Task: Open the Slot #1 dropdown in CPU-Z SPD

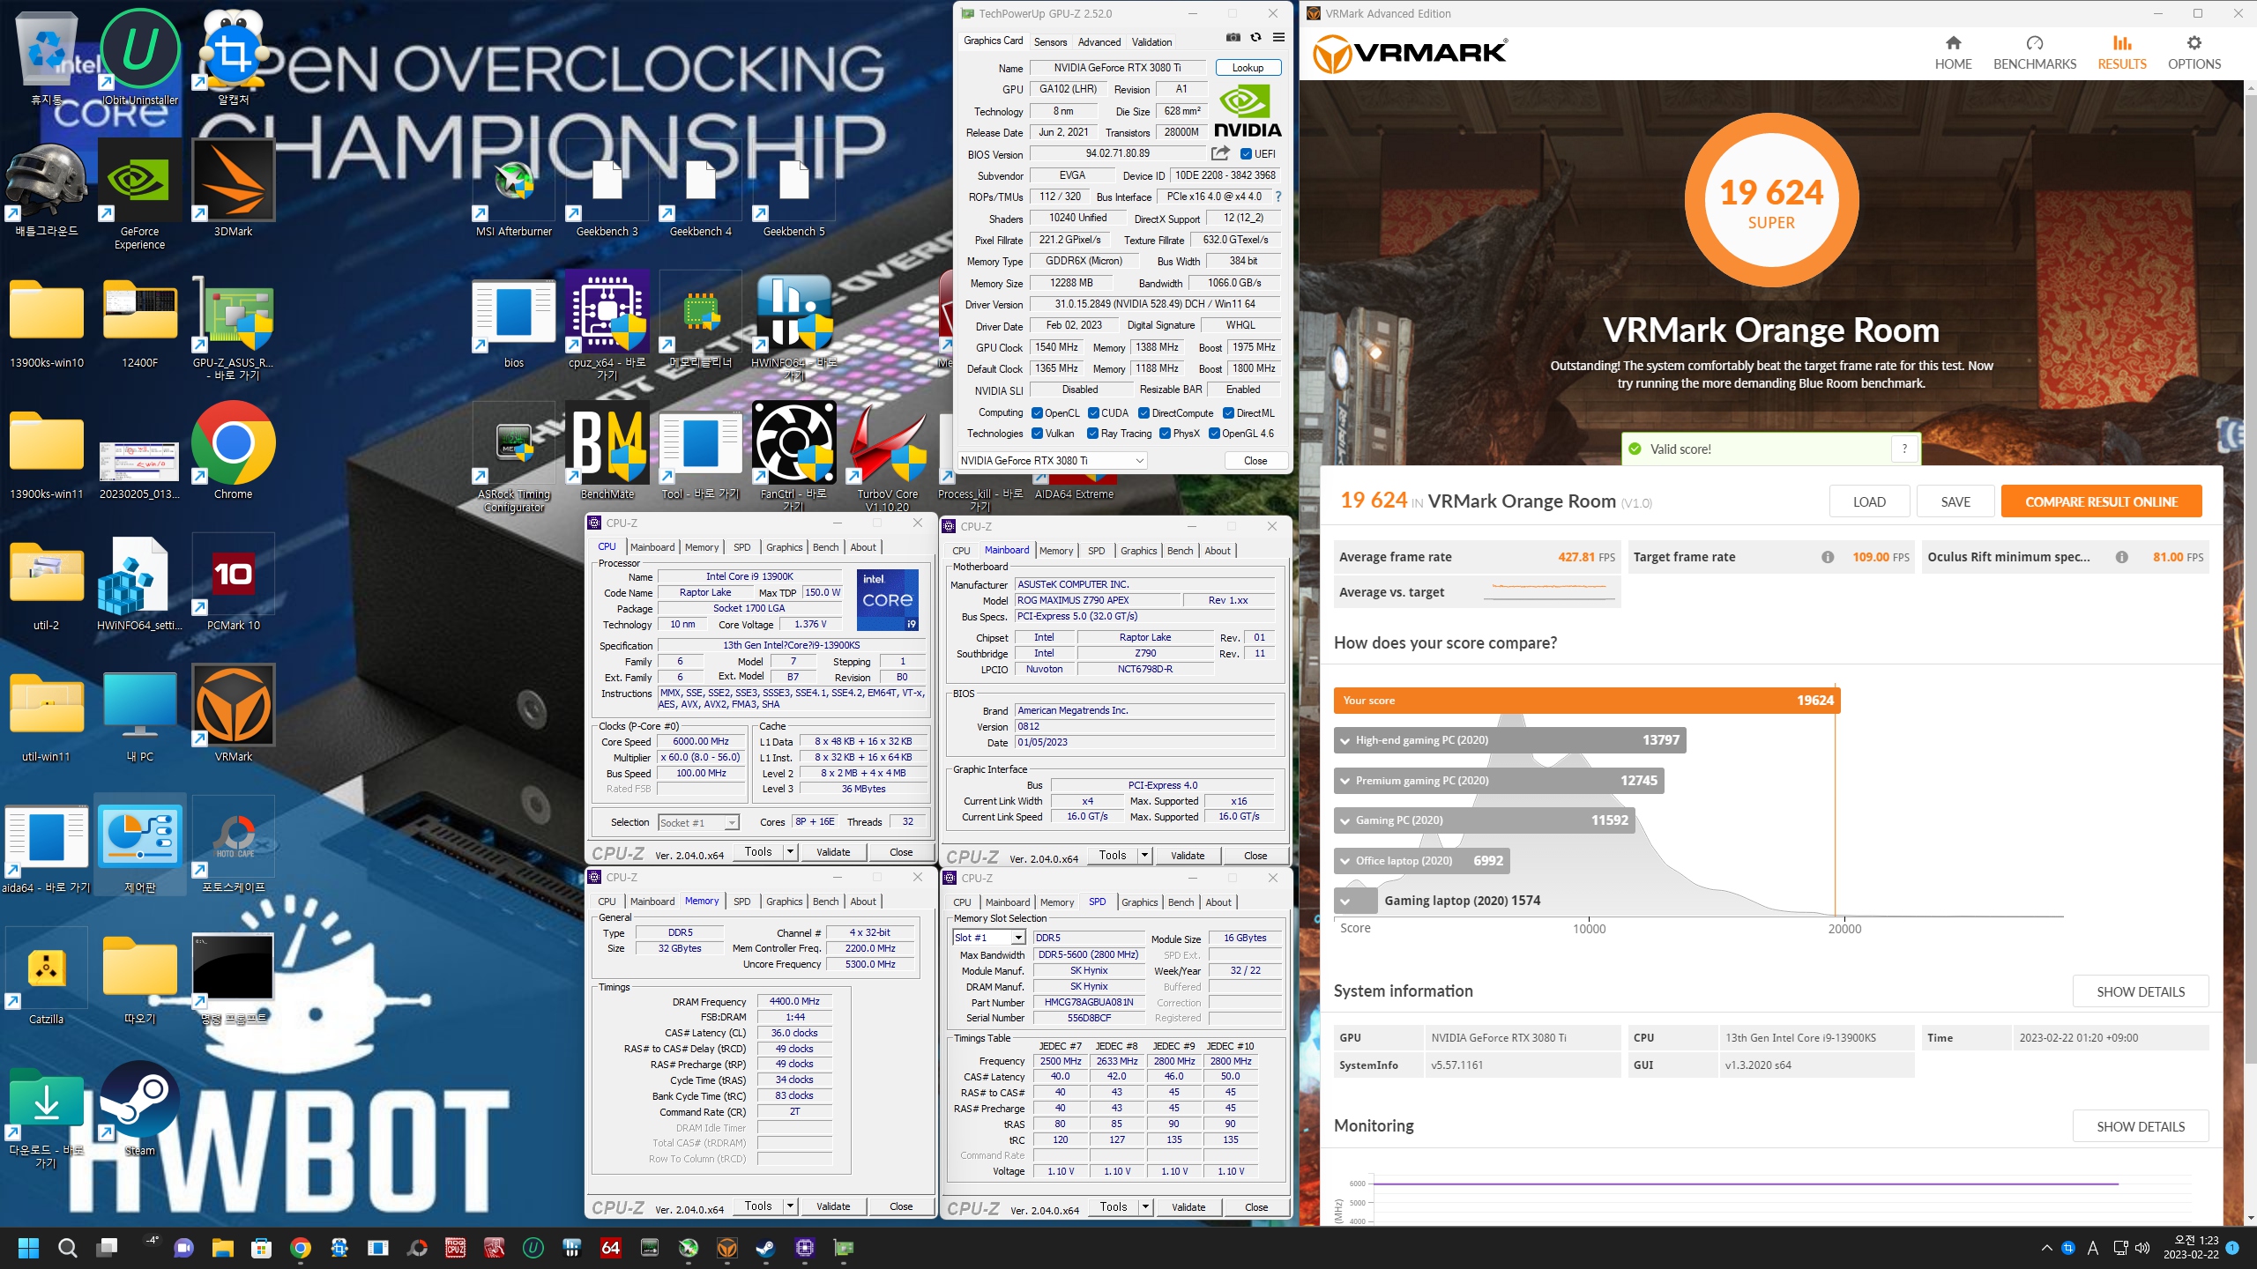Action: point(988,938)
